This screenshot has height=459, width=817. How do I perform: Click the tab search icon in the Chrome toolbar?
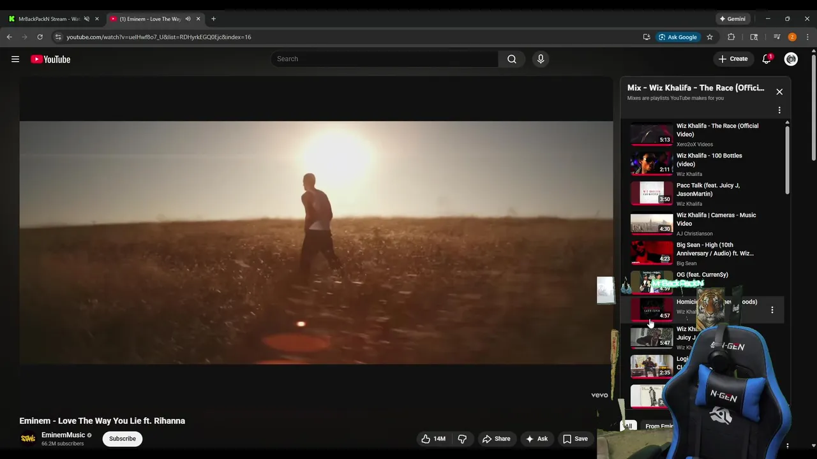754,37
